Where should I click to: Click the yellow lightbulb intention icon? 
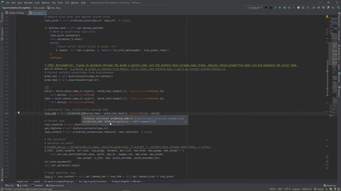tap(19, 113)
